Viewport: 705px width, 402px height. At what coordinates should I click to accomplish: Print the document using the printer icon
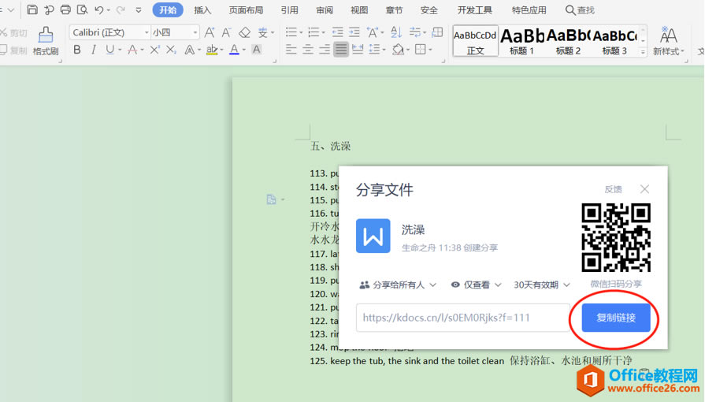(65, 9)
